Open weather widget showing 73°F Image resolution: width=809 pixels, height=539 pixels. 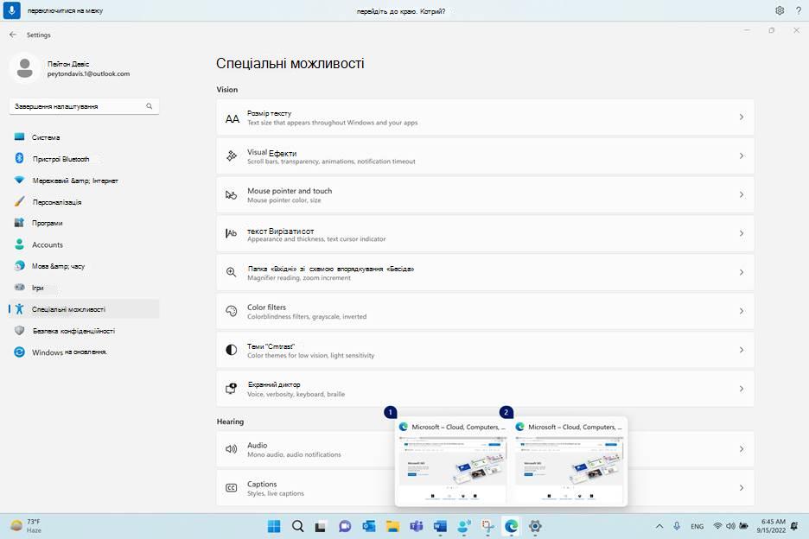coord(26,526)
